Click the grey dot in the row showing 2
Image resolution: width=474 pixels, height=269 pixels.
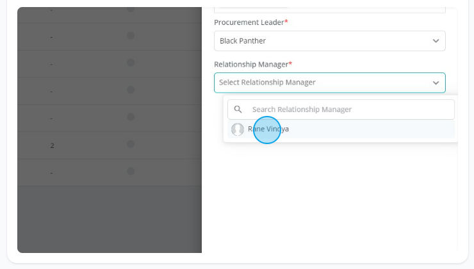coord(131,144)
